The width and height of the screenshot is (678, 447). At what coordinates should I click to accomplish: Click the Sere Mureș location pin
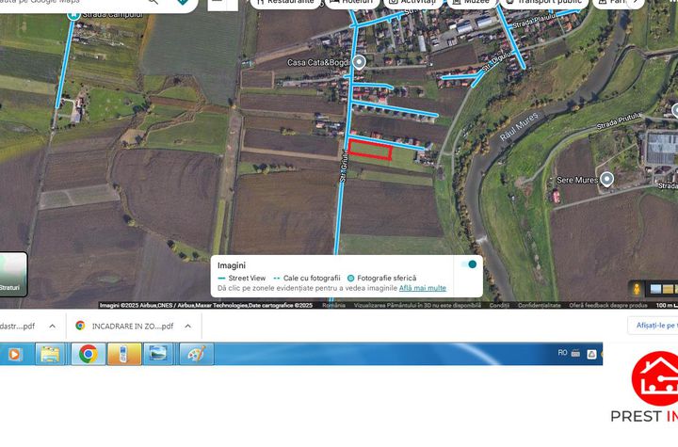607,179
